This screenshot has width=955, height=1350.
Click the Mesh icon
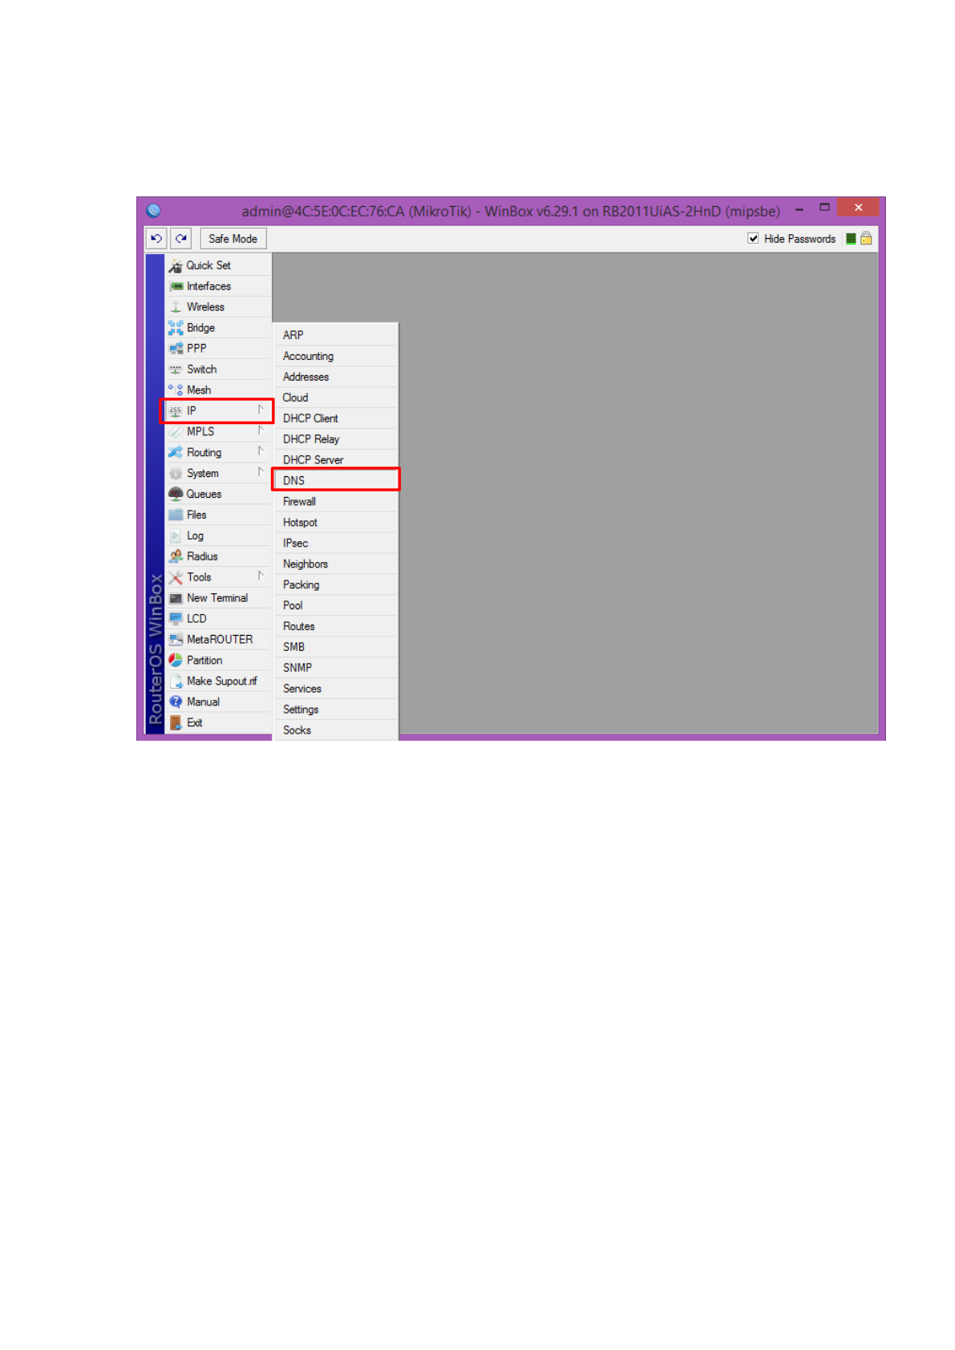[176, 390]
